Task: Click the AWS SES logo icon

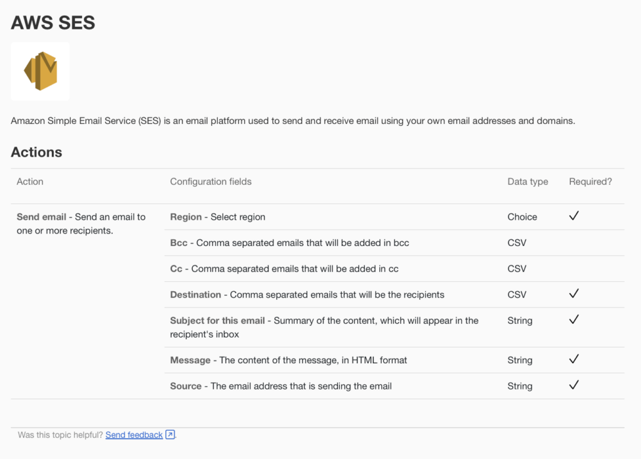Action: click(x=41, y=71)
